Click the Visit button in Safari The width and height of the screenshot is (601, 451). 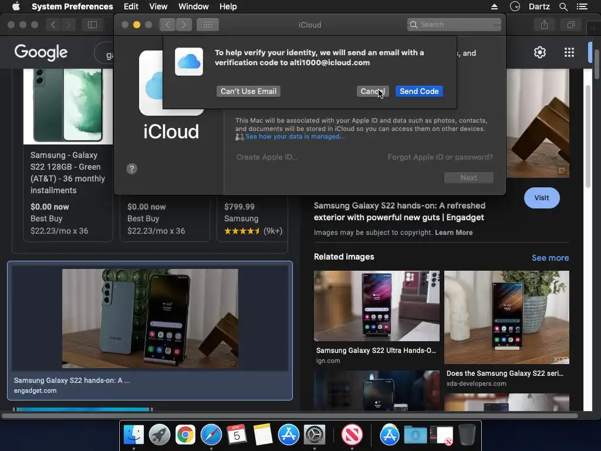coord(542,198)
